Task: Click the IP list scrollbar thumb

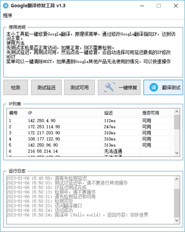Action: [x=177, y=122]
